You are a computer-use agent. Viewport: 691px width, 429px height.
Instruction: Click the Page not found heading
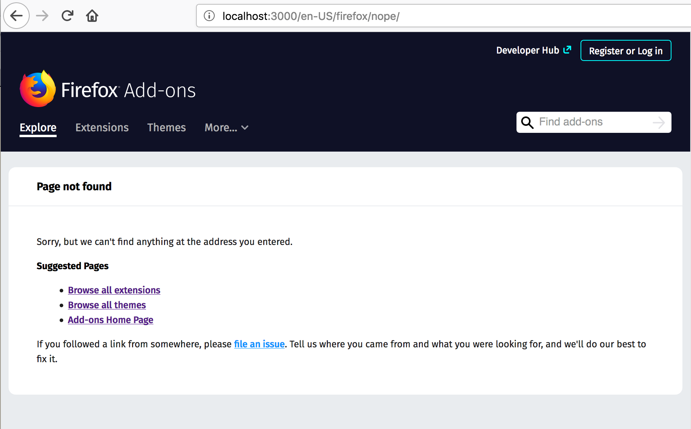[74, 187]
